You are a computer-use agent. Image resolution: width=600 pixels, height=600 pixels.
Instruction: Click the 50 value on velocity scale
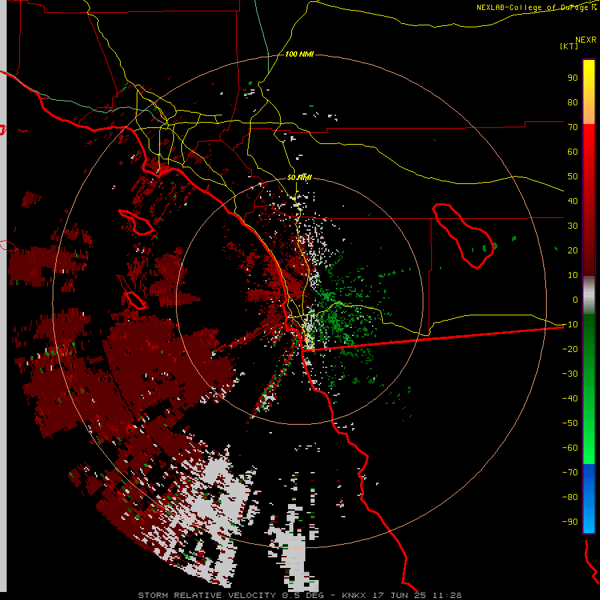click(x=573, y=177)
